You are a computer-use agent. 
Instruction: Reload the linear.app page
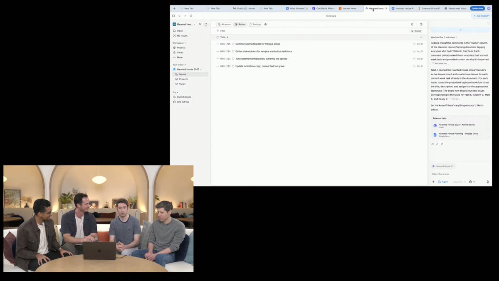click(191, 16)
